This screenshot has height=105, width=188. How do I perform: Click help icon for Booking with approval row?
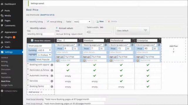coord(52,65)
